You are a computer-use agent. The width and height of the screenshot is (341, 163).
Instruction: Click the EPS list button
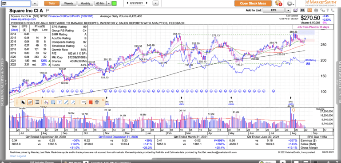pyautogui.click(x=274, y=10)
